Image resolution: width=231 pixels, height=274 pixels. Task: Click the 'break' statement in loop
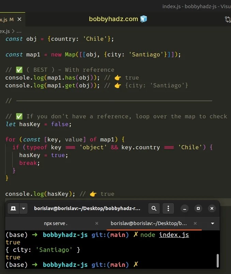click(28, 163)
